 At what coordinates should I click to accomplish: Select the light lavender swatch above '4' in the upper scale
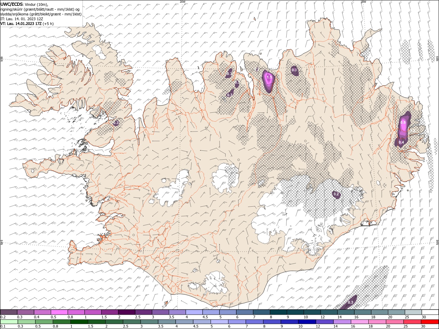pos(194,312)
